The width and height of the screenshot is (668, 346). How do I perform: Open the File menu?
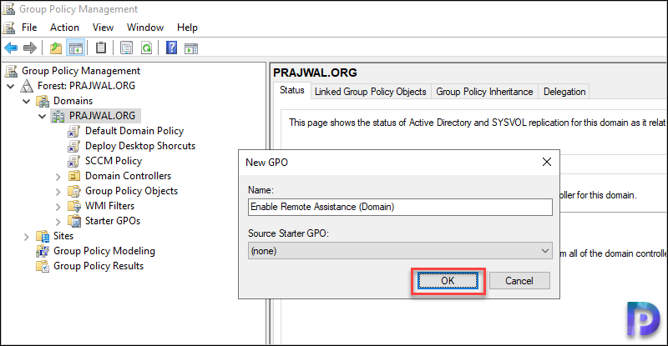coord(29,28)
